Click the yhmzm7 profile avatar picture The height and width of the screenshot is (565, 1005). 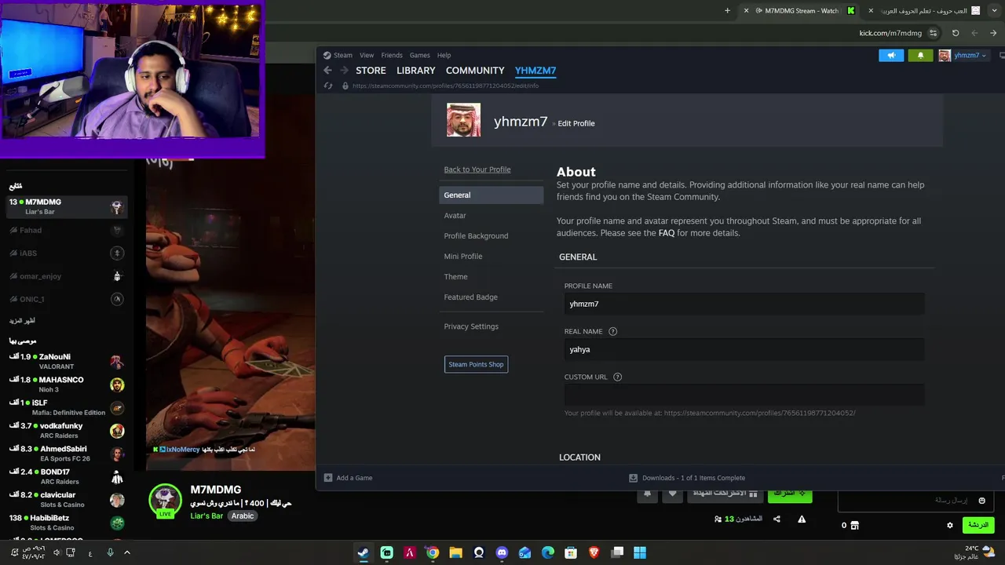[x=463, y=120]
